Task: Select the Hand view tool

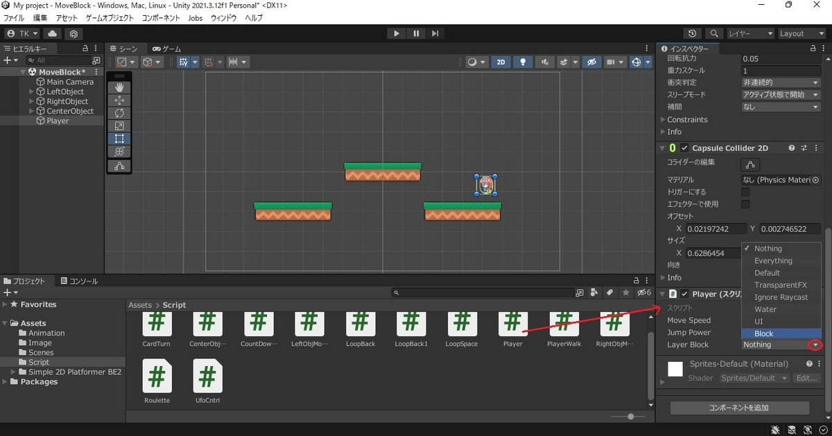Action: click(x=119, y=87)
